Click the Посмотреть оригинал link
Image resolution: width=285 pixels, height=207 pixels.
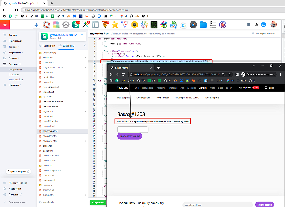[x=265, y=34]
